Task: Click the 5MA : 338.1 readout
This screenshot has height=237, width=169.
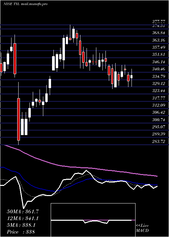Action: (x=21, y=225)
